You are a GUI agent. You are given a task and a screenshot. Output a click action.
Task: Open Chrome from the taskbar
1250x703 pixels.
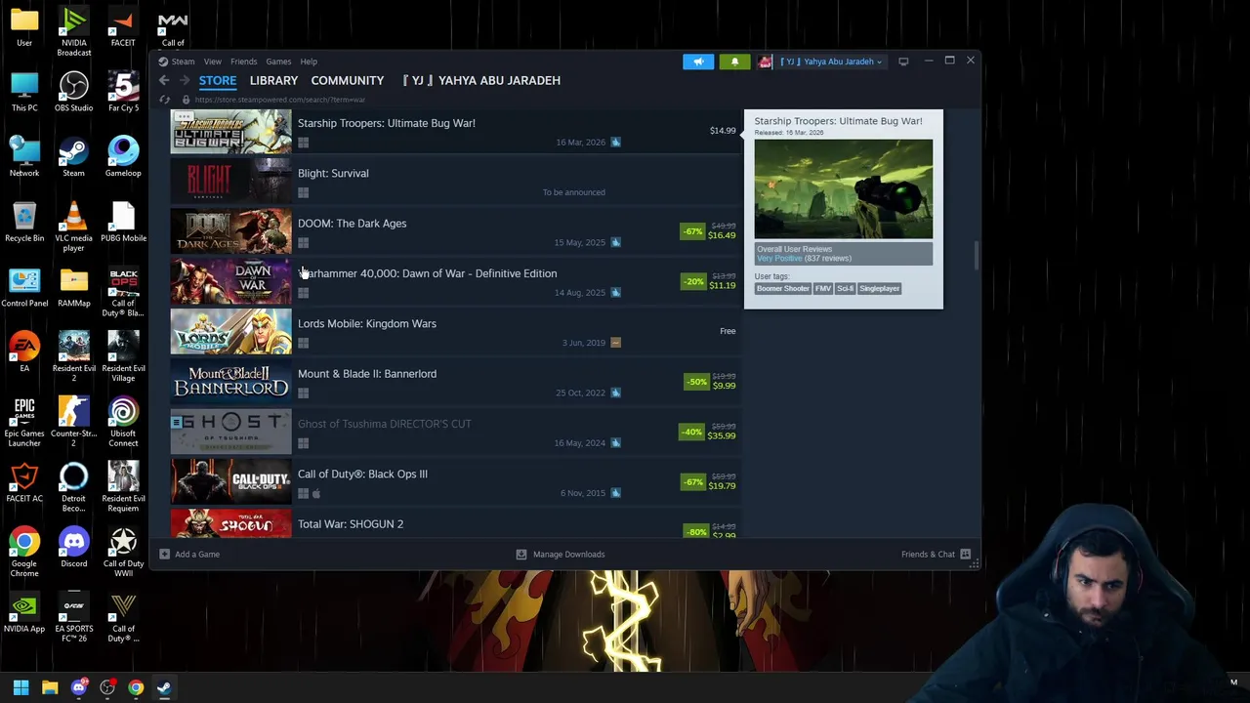click(136, 687)
